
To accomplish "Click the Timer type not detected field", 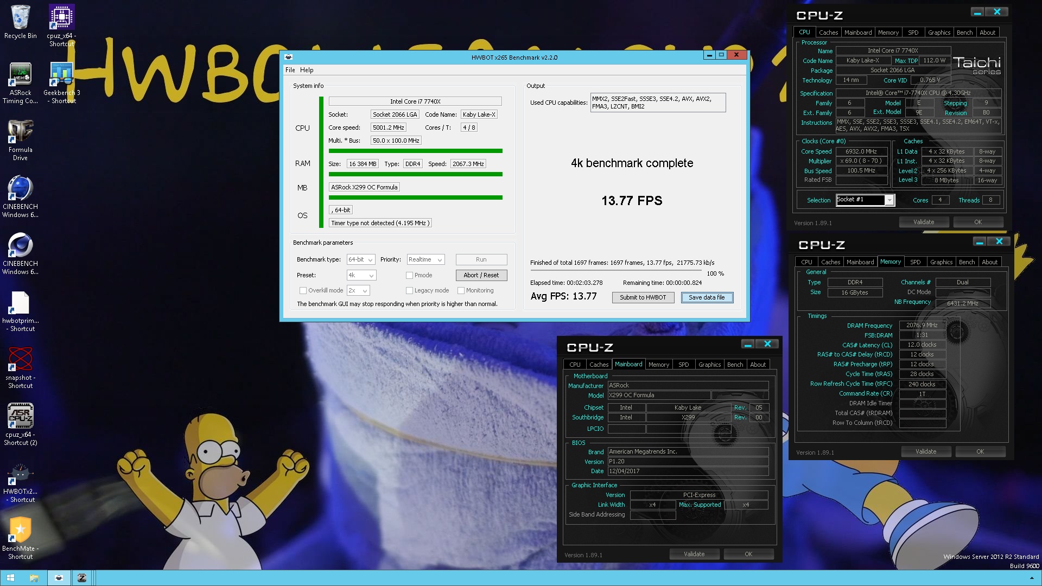I will pos(380,223).
